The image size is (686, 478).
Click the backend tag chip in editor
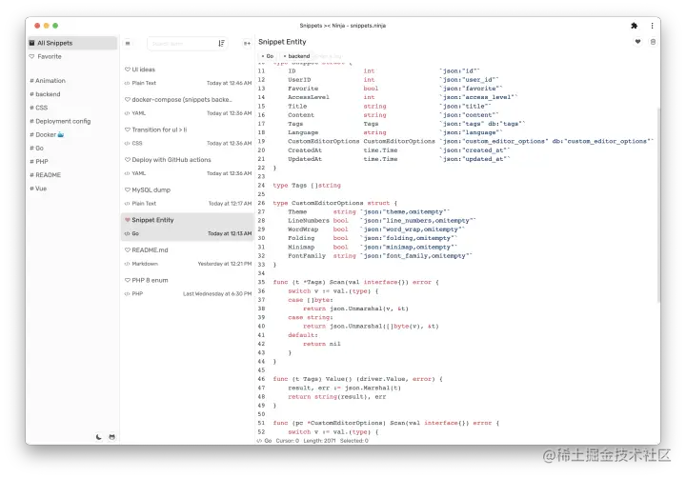tap(296, 56)
